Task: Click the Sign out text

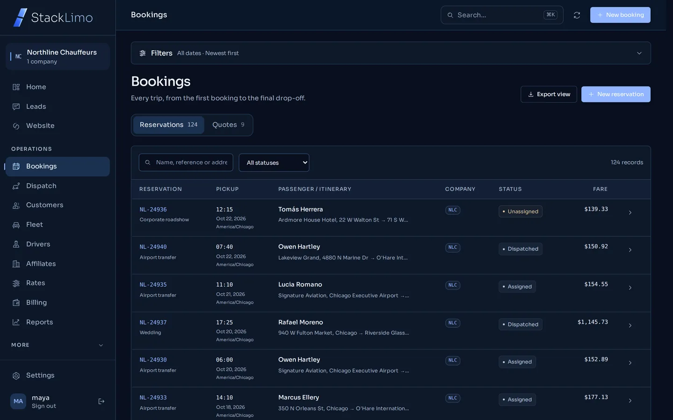Action: [x=44, y=406]
